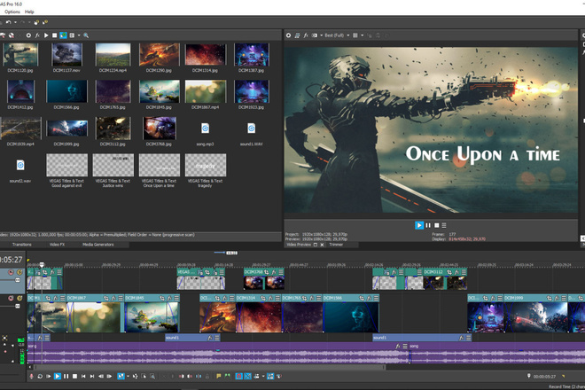Go to project end in timeline transport
This screenshot has height=390, width=585.
[92, 376]
